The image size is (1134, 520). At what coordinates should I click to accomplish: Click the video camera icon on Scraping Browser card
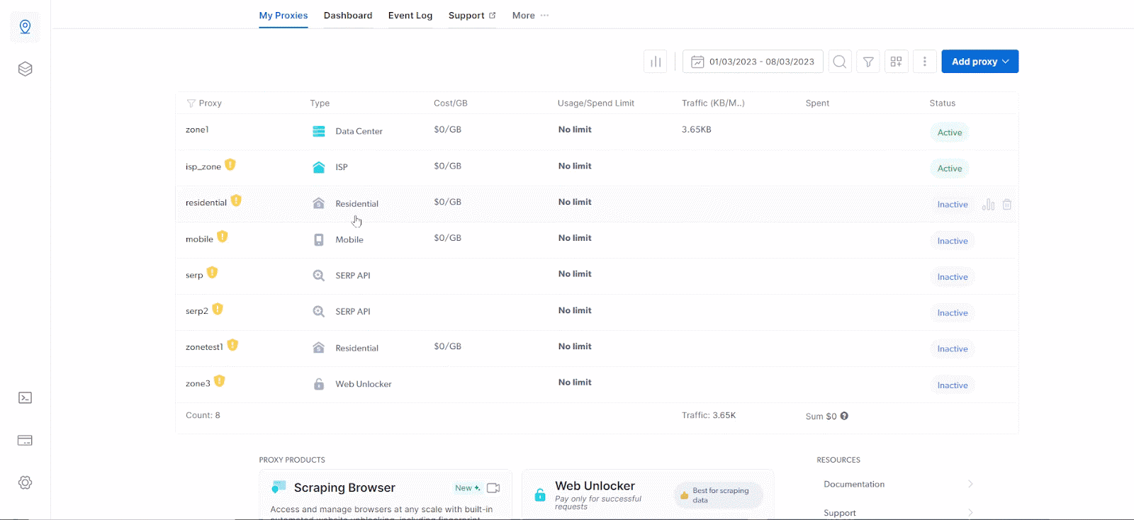(x=494, y=488)
